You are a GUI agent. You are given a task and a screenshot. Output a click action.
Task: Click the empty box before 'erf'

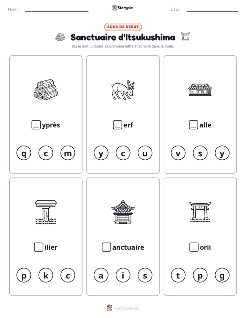pos(117,125)
